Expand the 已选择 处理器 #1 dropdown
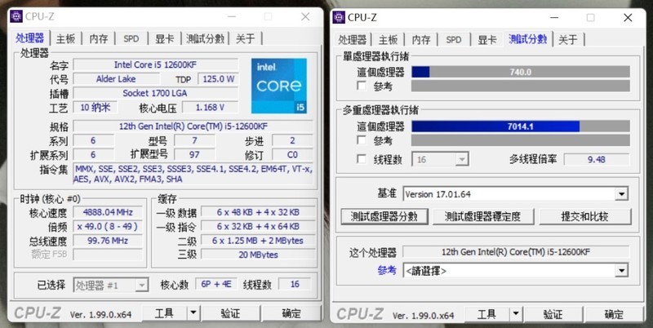Image resolution: width=653 pixels, height=328 pixels. [x=142, y=285]
